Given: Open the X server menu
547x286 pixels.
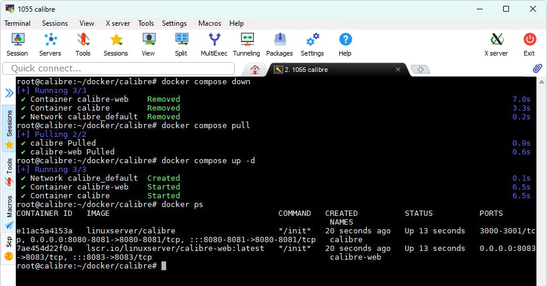Looking at the screenshot, I should click(118, 23).
